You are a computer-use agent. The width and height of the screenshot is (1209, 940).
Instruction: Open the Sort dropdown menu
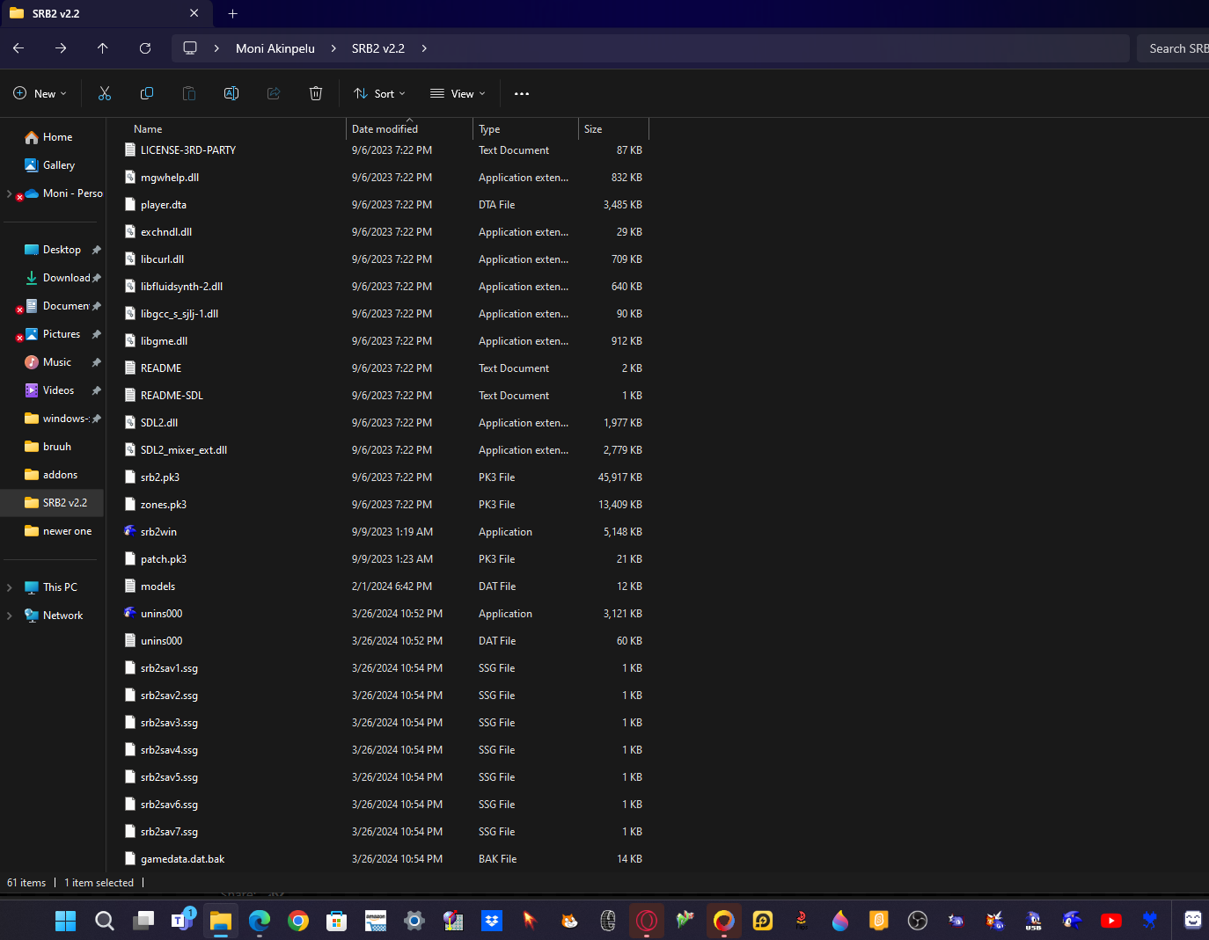379,93
